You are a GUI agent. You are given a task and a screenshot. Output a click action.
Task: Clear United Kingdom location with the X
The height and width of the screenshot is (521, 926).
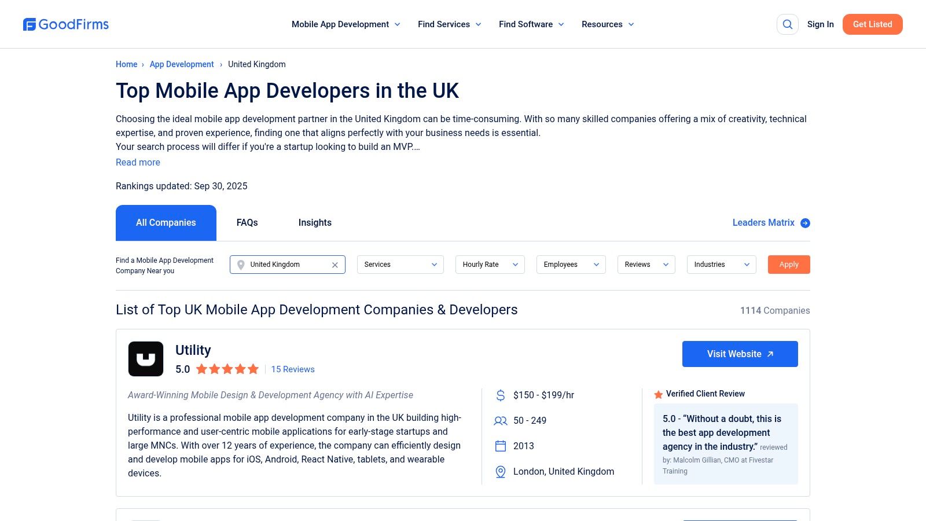point(335,265)
